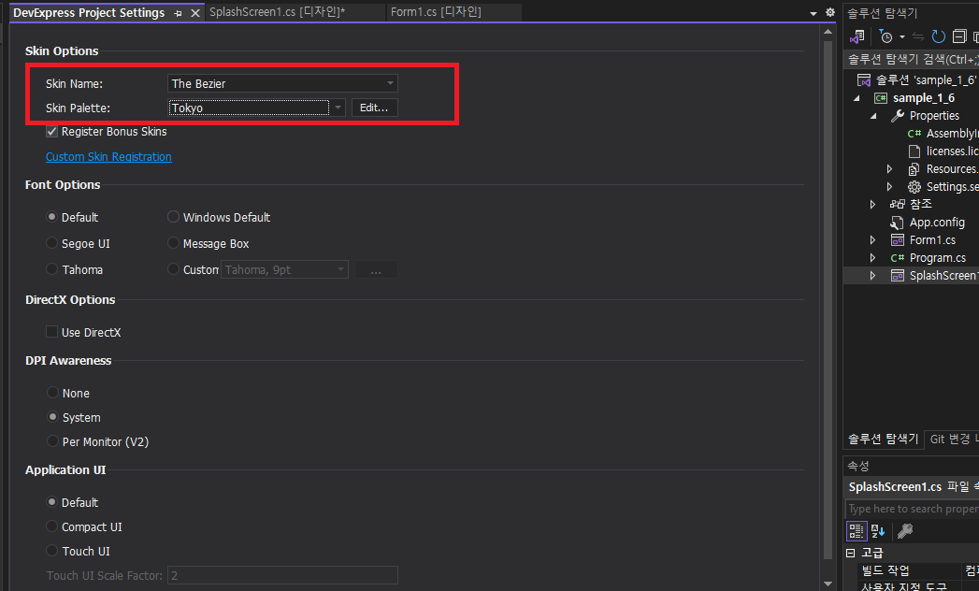
Task: Click the Settings.settings gear icon
Action: (x=914, y=187)
